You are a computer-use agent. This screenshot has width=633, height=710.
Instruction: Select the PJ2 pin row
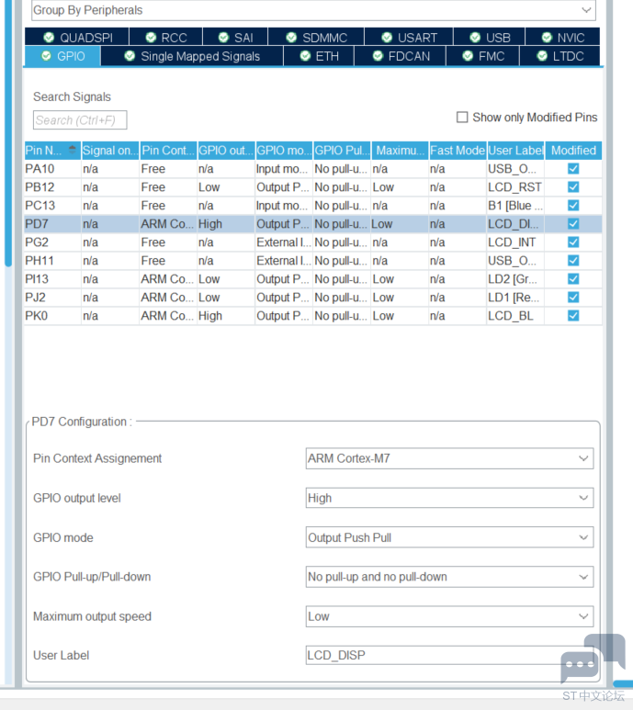pyautogui.click(x=313, y=297)
